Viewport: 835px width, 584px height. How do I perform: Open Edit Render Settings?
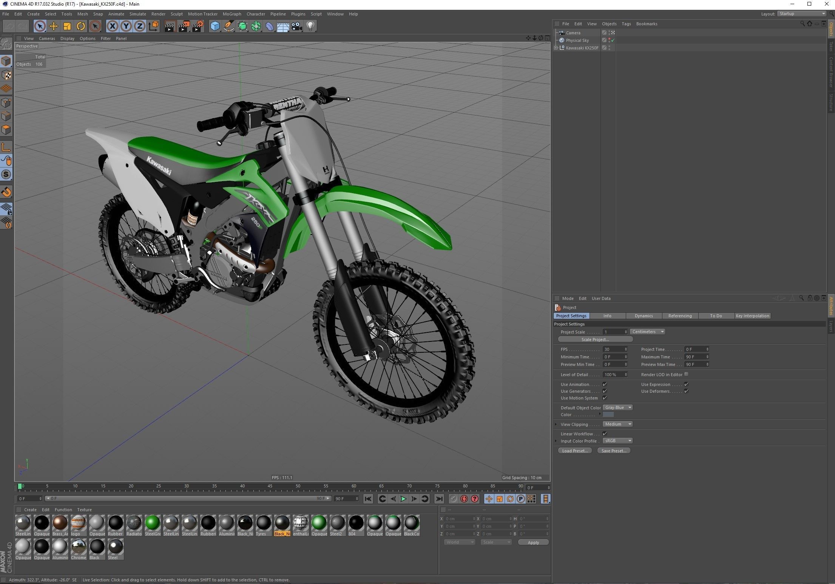click(198, 26)
